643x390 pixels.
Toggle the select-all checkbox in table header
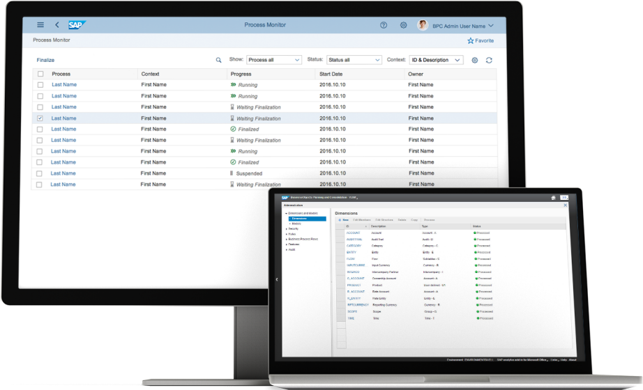click(x=40, y=74)
